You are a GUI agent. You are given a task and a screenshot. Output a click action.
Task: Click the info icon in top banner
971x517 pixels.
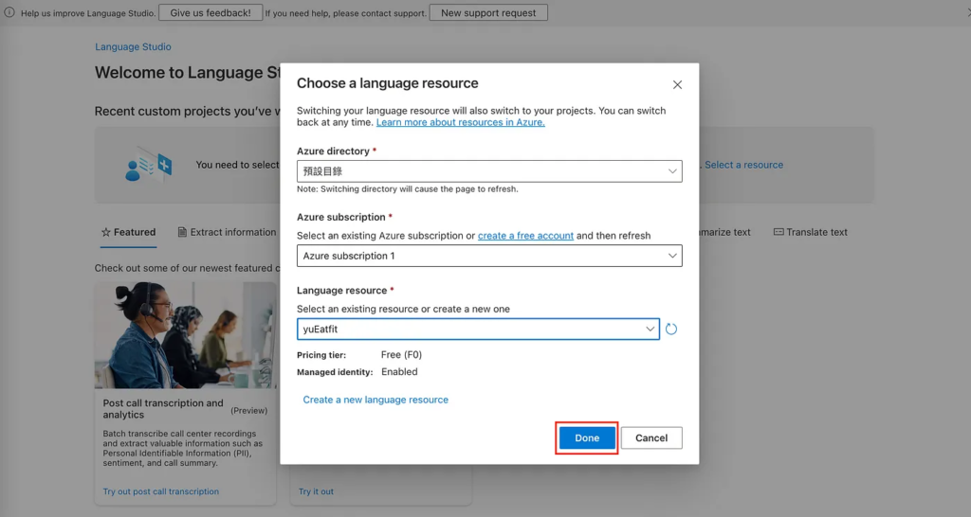click(9, 12)
